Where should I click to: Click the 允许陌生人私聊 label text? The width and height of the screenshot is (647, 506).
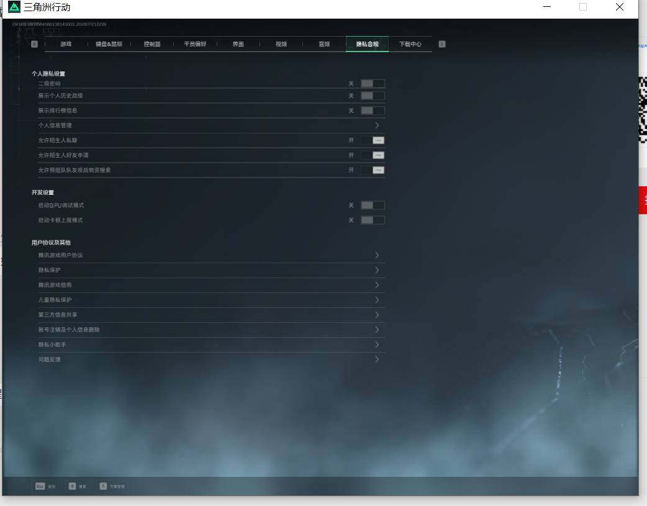point(58,140)
